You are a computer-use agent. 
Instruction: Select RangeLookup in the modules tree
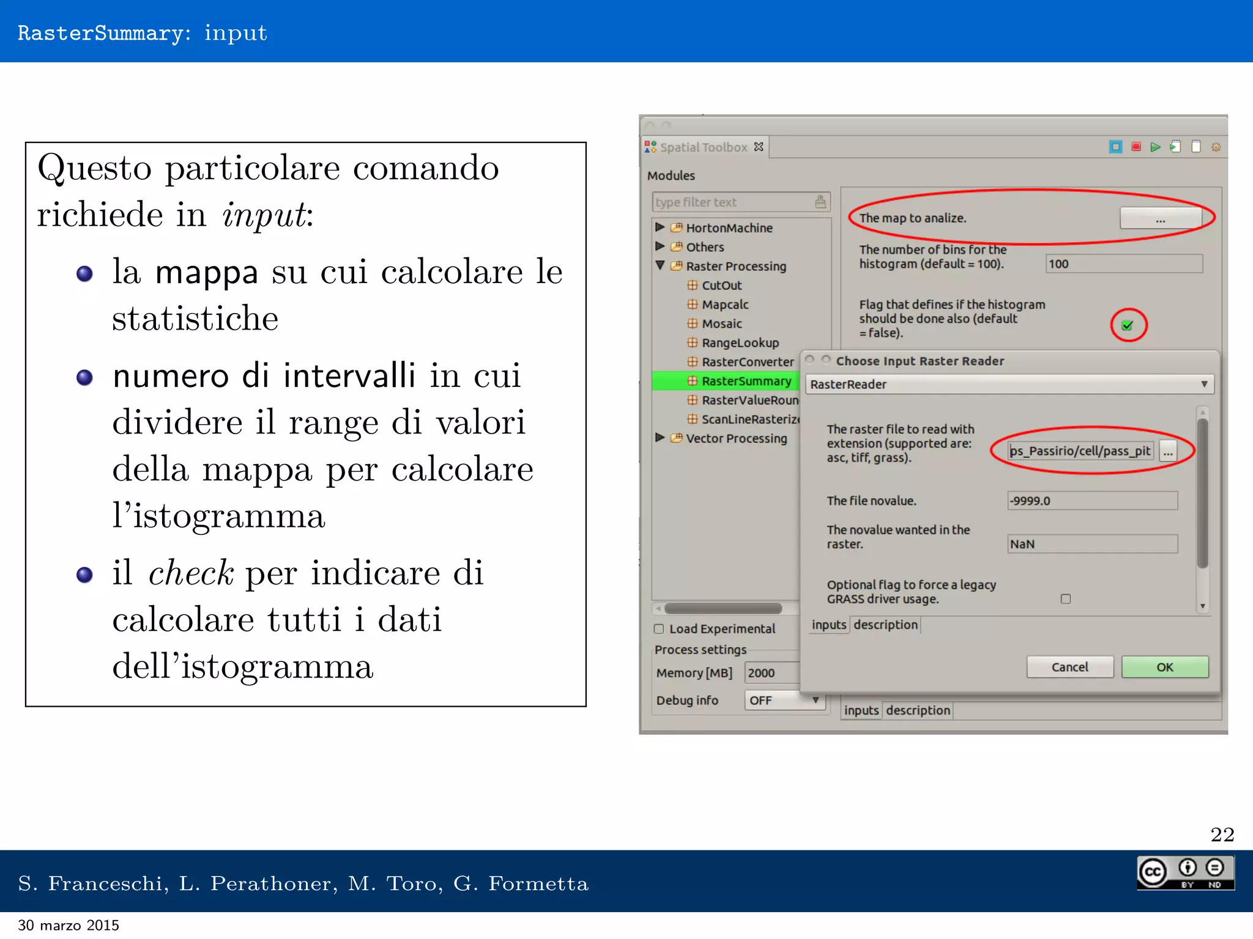point(740,343)
